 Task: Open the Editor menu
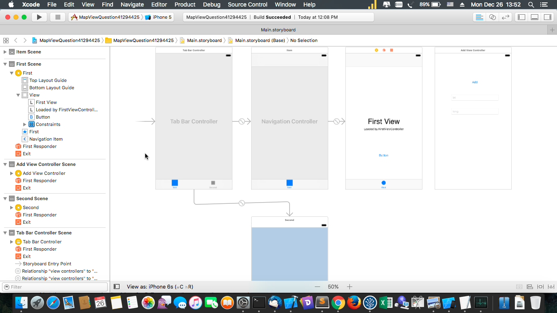(x=159, y=4)
